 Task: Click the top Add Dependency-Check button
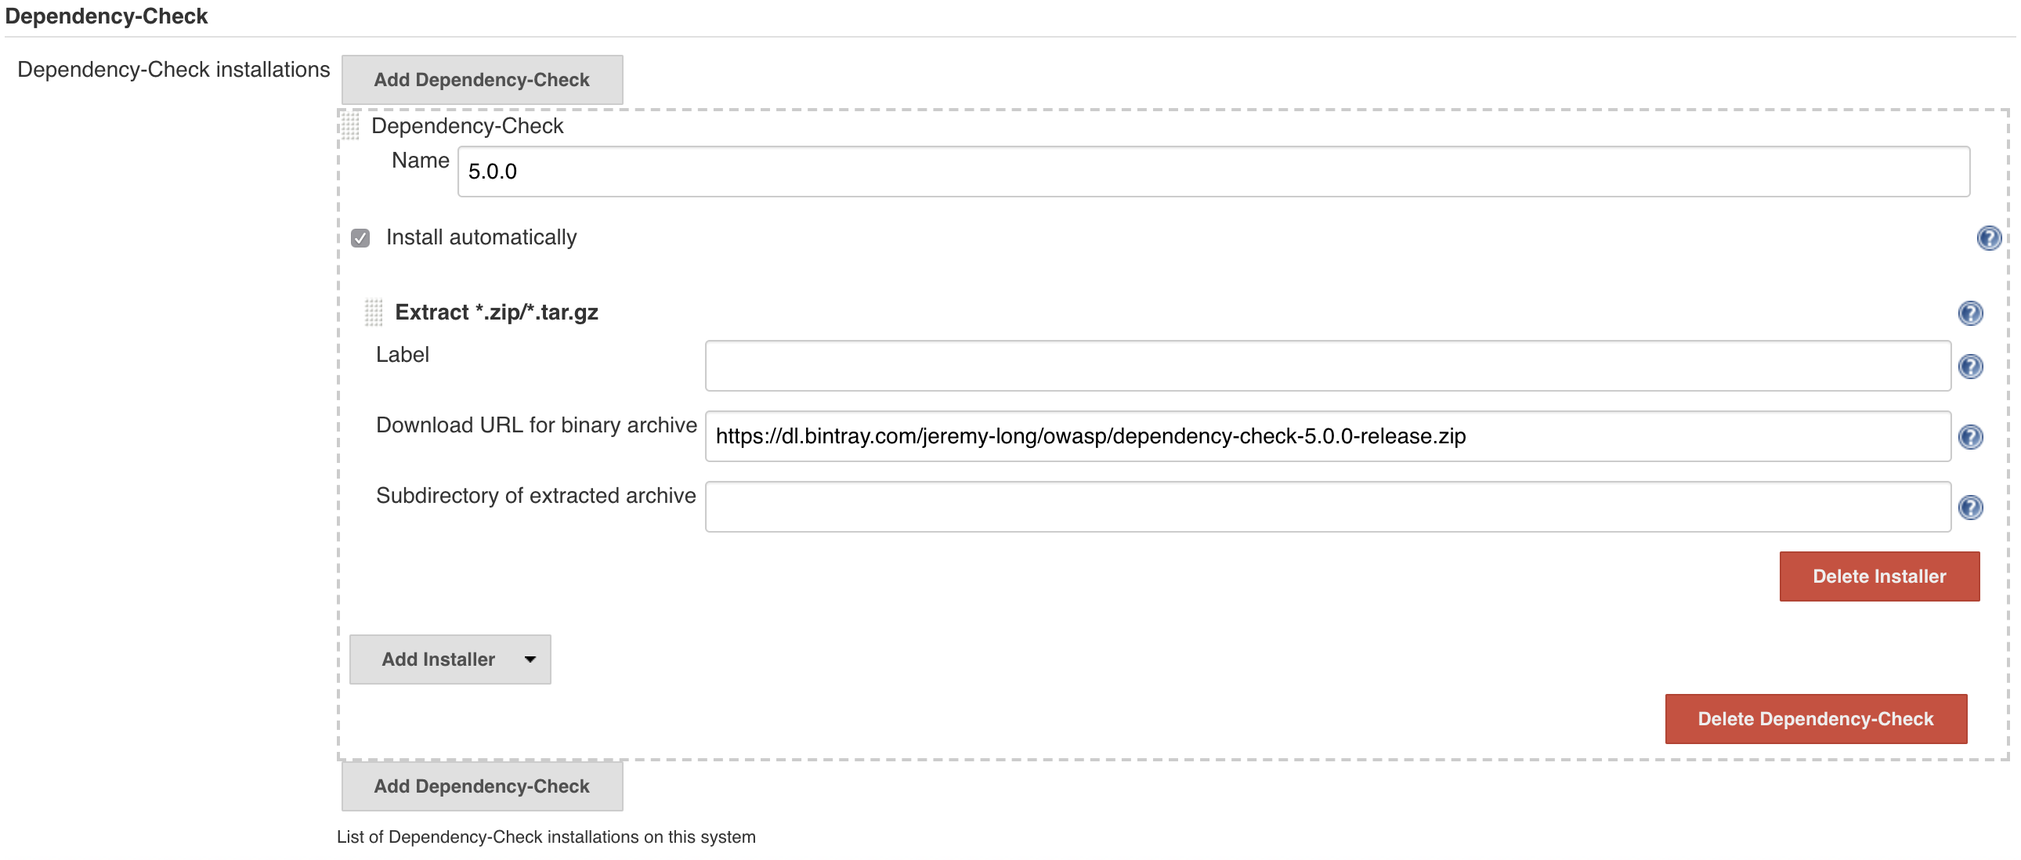481,79
